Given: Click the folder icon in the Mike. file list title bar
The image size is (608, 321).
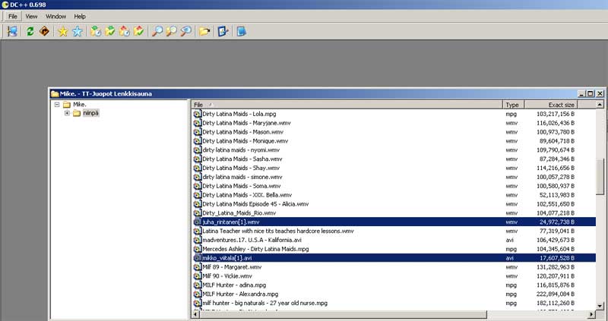Looking at the screenshot, I should 55,93.
